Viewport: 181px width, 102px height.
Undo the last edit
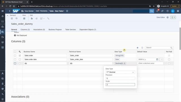[32, 18]
